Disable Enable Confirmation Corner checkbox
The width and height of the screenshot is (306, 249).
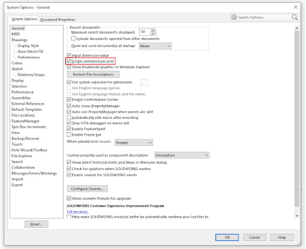click(69, 99)
